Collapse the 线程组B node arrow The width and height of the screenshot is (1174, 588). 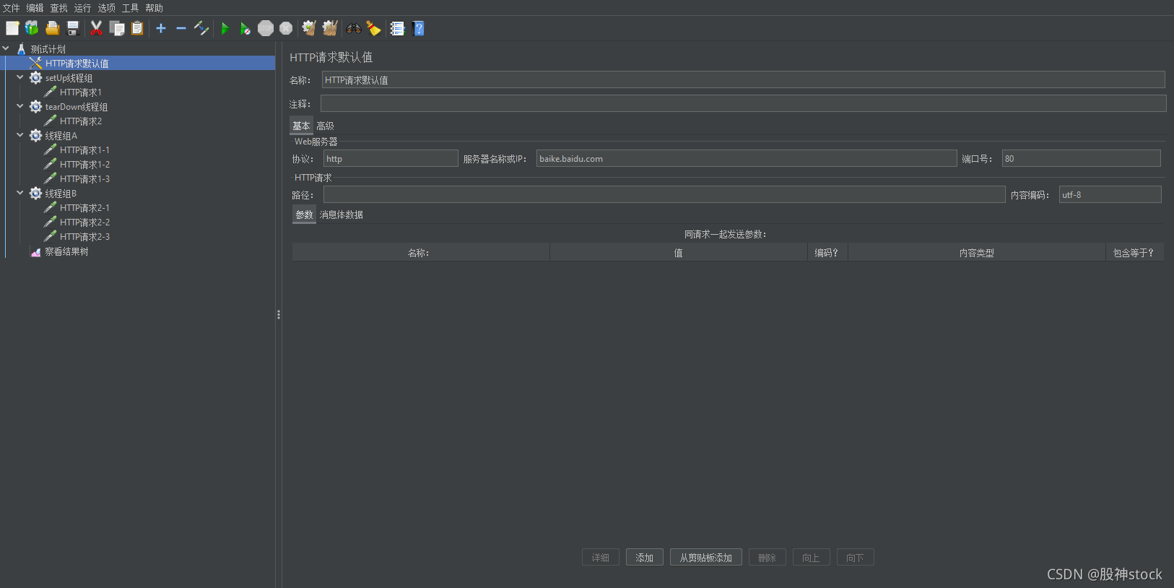click(20, 193)
